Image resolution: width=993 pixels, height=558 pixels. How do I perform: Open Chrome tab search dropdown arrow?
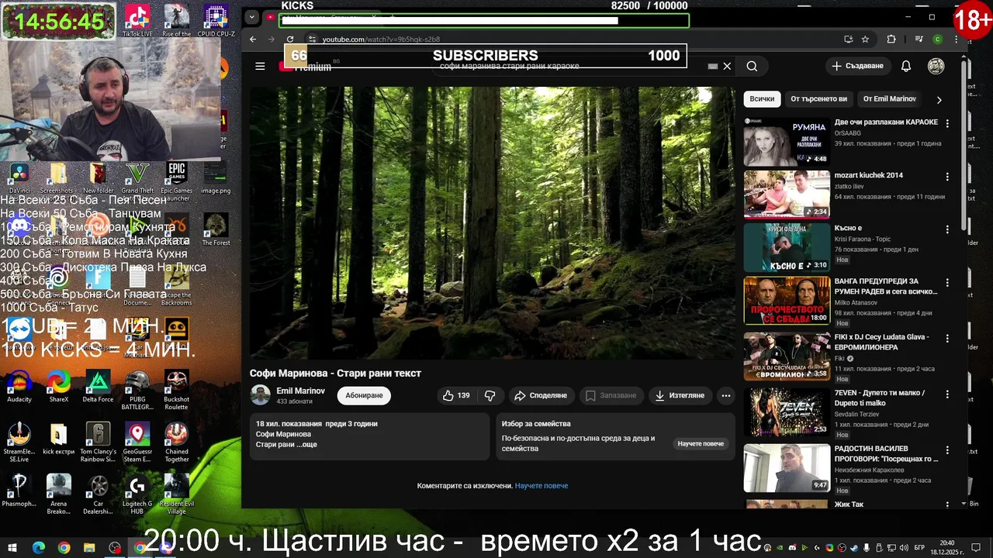click(251, 16)
